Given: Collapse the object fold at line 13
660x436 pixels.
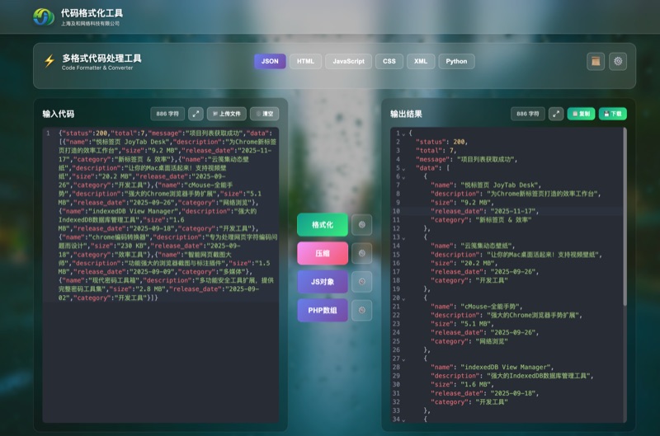Looking at the screenshot, I should [403, 238].
